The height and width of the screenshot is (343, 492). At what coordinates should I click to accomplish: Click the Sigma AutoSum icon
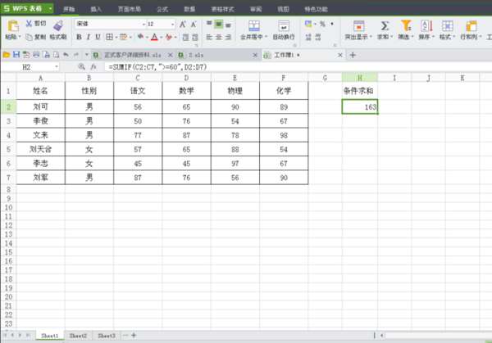point(385,25)
